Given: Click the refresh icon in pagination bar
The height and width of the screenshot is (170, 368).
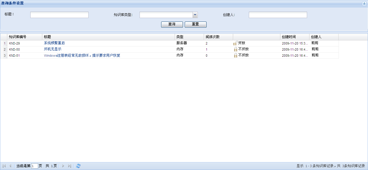Looking at the screenshot, I should (78, 166).
